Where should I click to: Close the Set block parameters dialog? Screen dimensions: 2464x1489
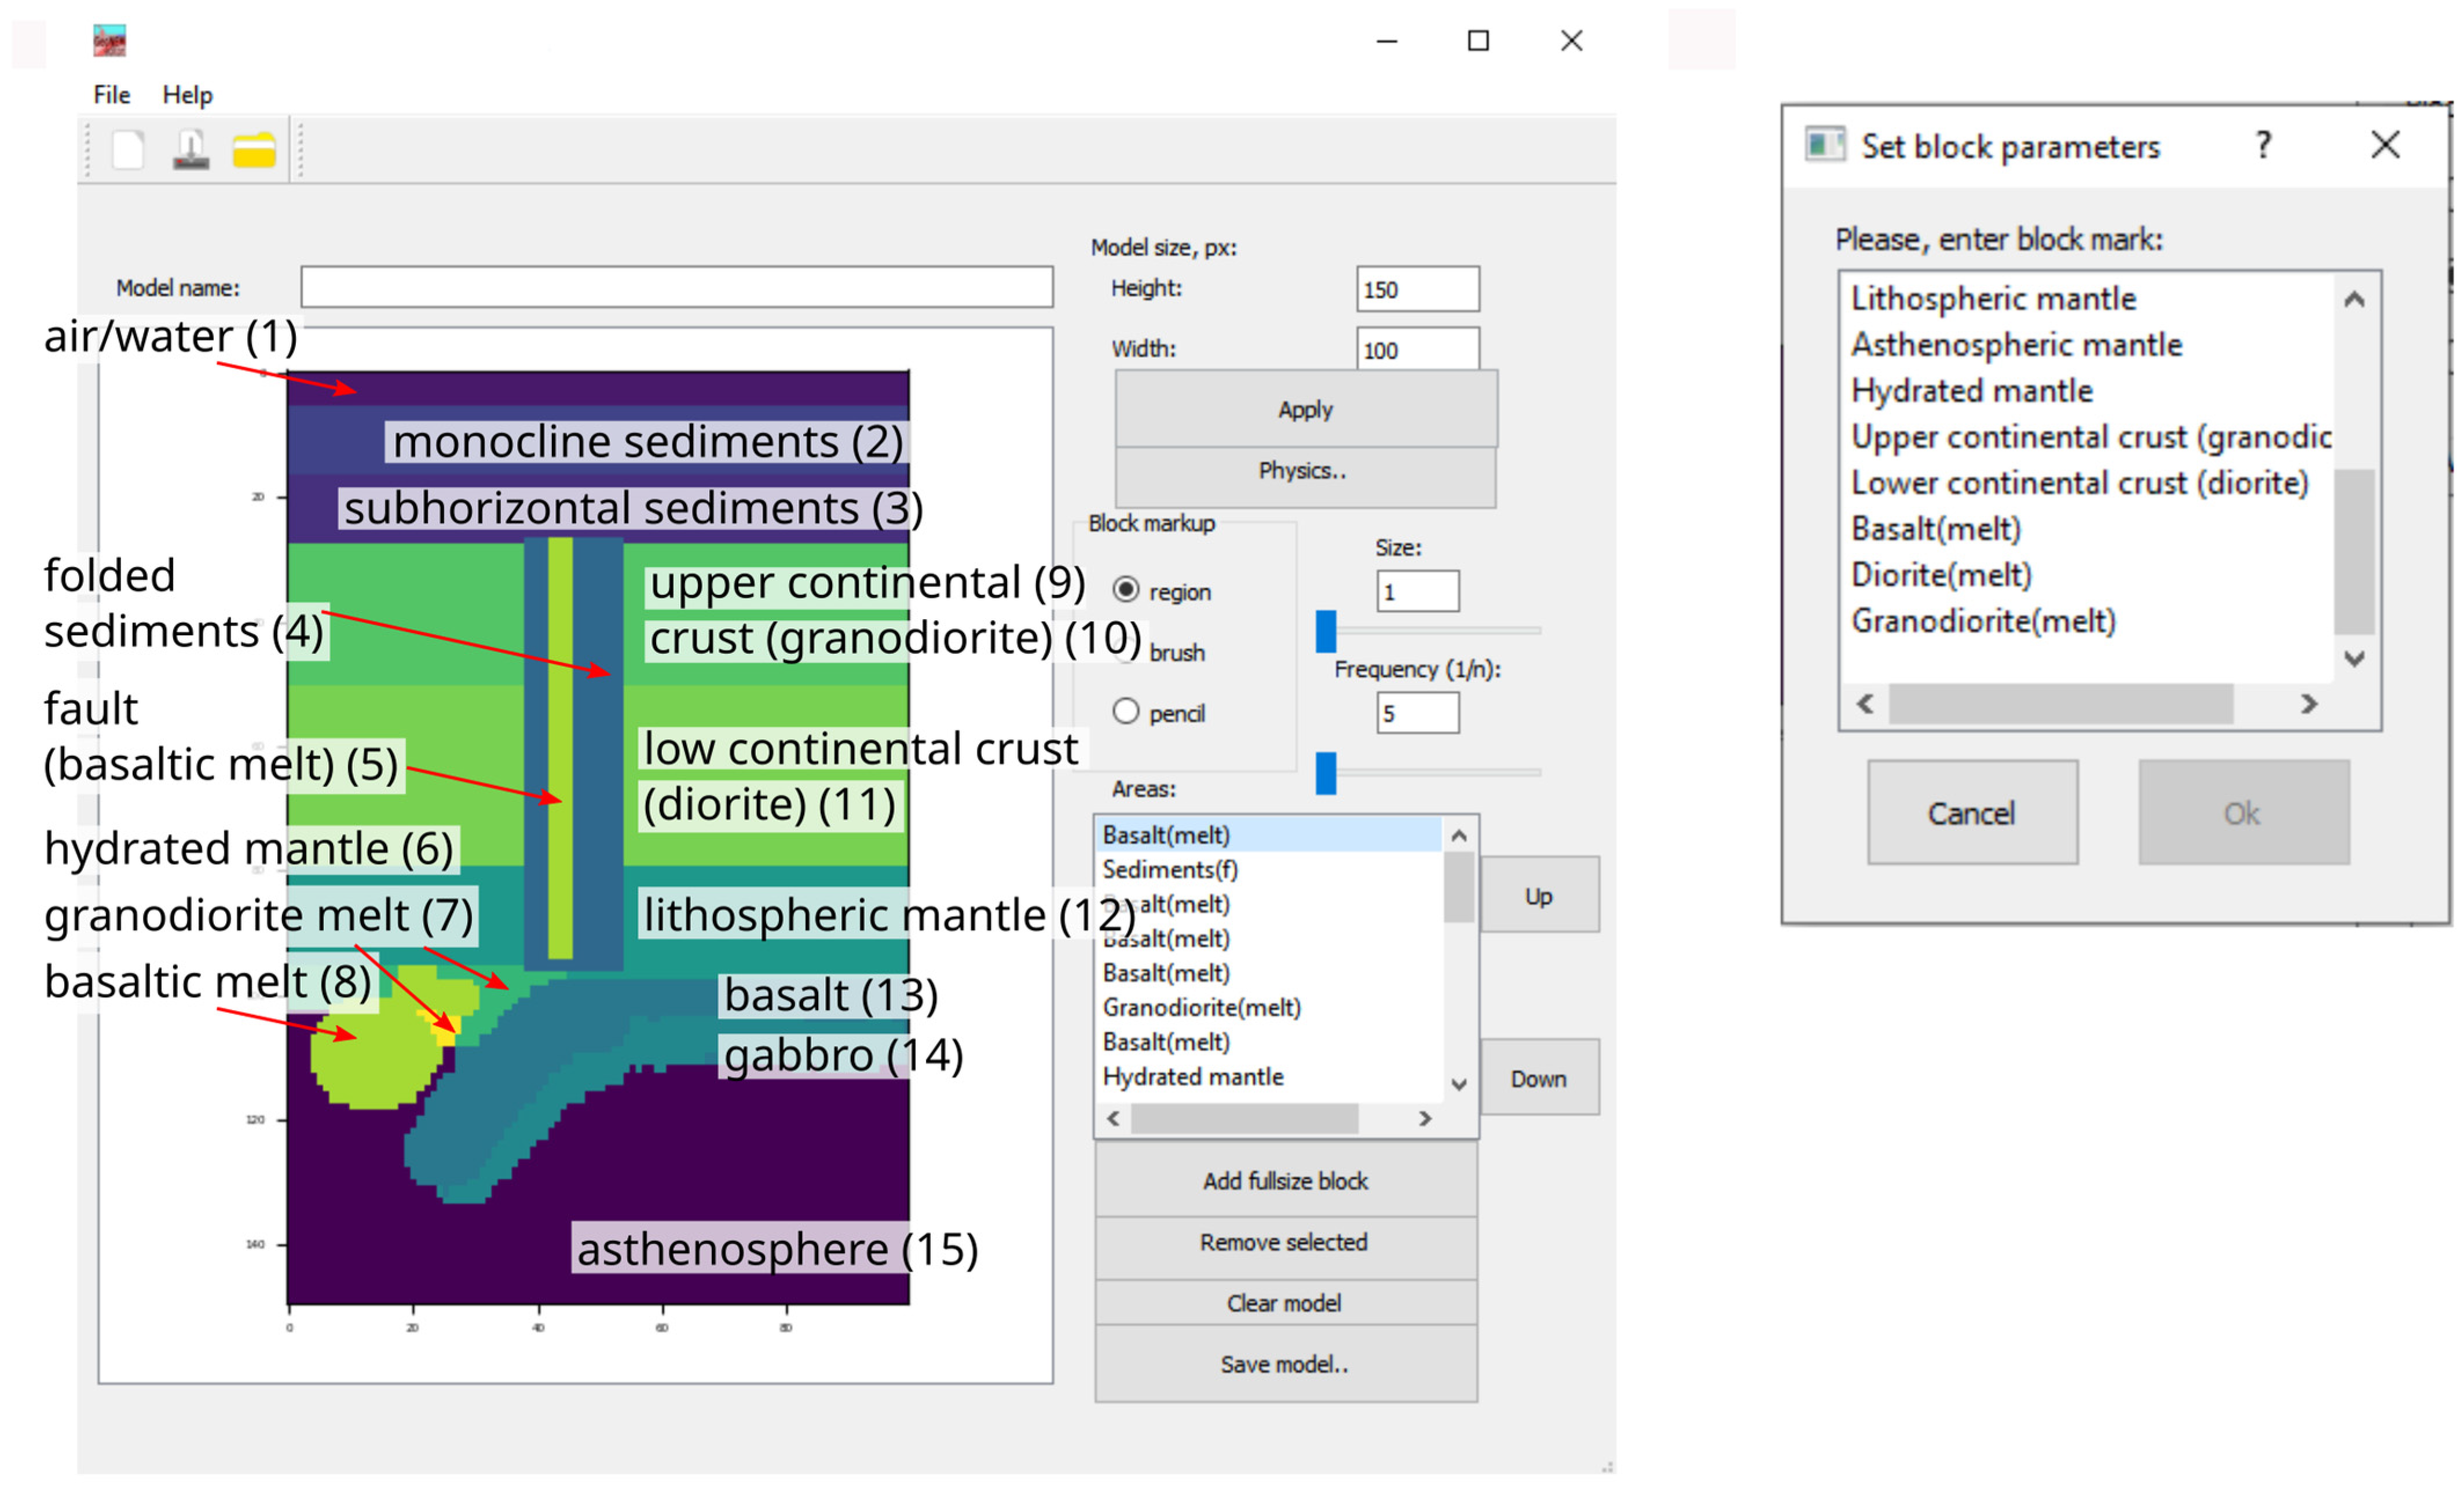(x=2386, y=146)
